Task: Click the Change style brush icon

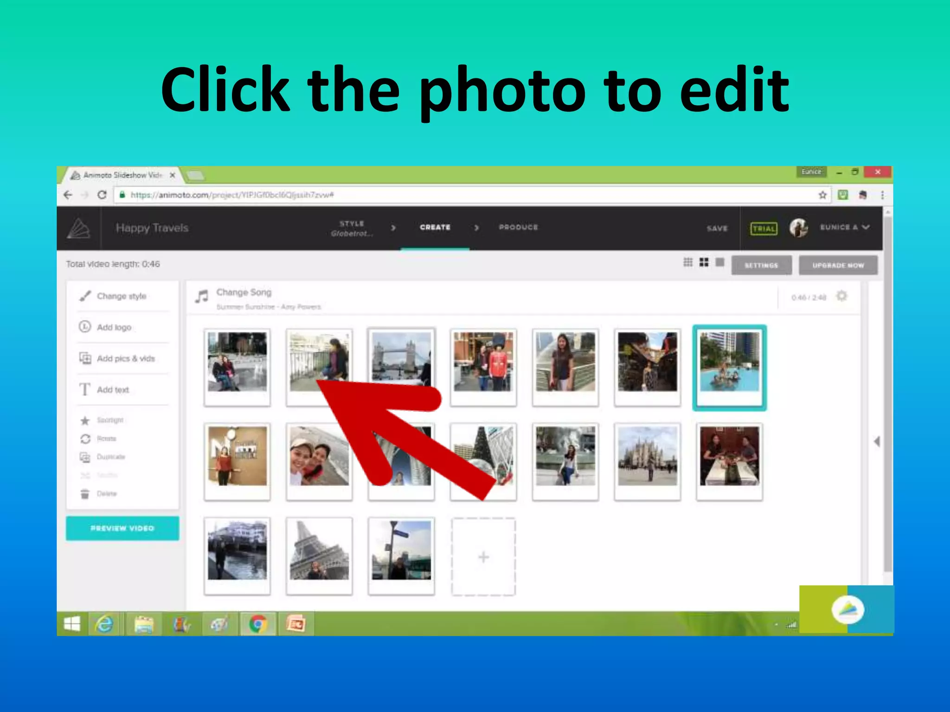Action: pyautogui.click(x=85, y=296)
